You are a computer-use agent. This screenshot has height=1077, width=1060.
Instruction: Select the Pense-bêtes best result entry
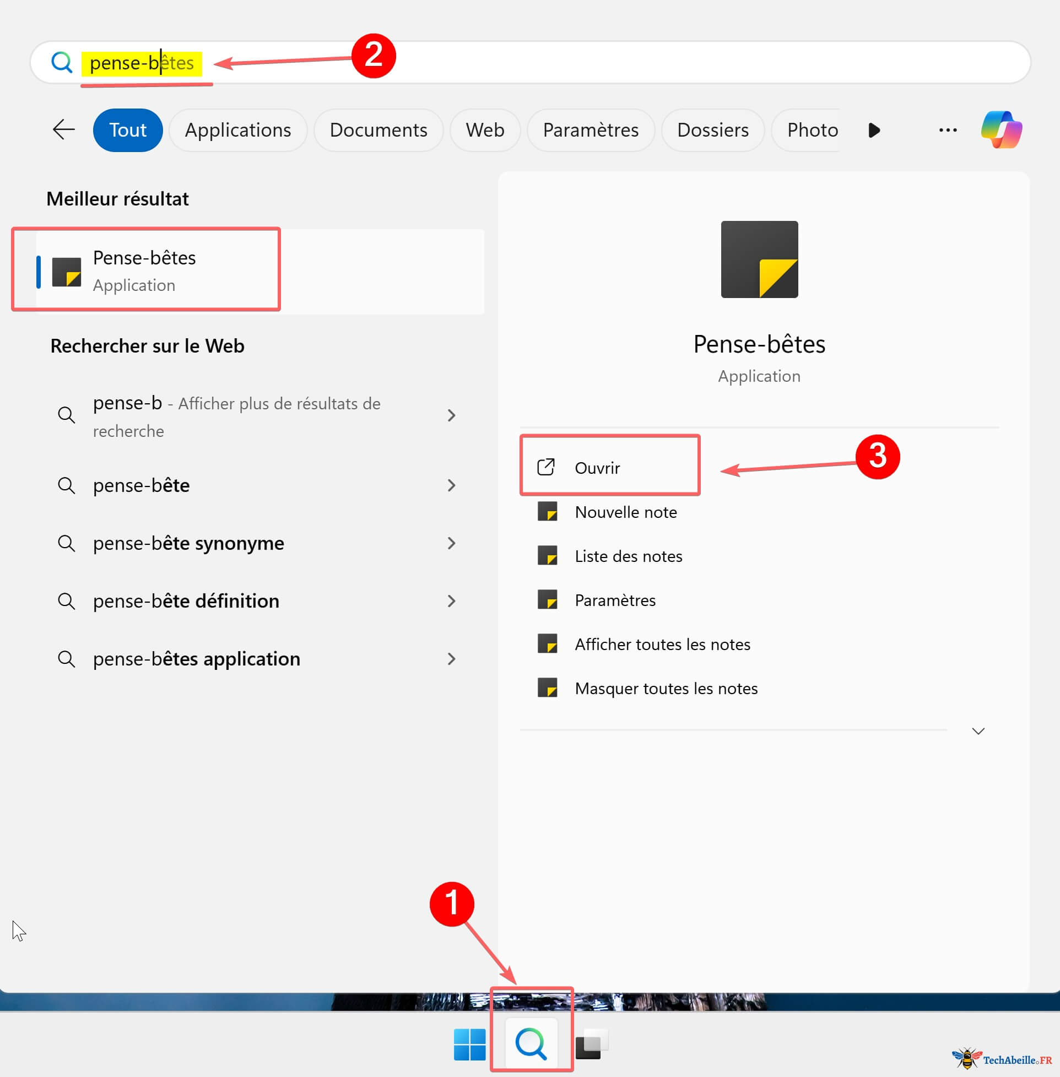tap(145, 271)
